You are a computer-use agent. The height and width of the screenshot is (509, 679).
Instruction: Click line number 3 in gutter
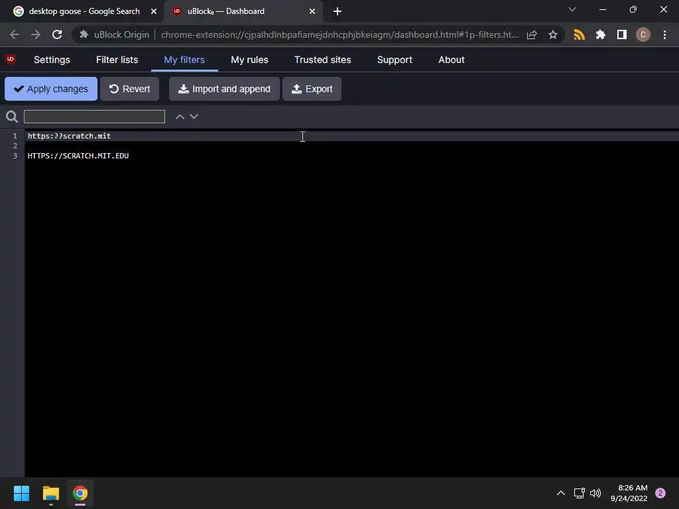pyautogui.click(x=15, y=156)
